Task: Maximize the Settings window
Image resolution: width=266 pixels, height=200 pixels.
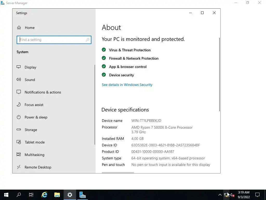Action: [x=202, y=13]
